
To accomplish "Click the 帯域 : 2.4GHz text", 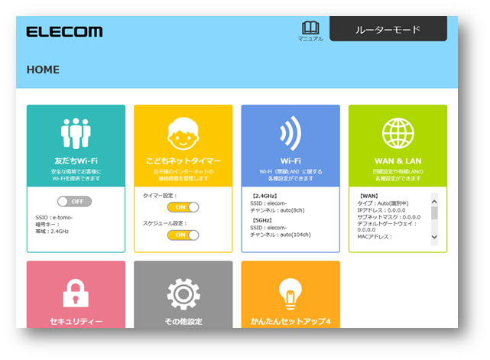I will tap(52, 232).
